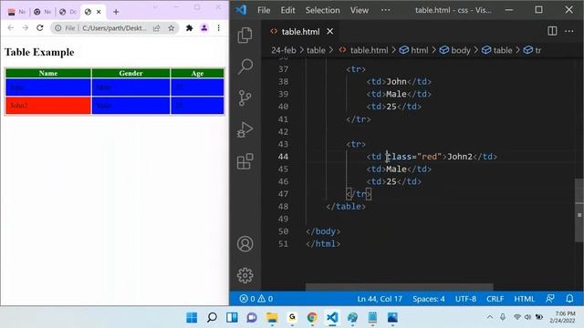
Task: Click line 44 with class="red" code
Action: pyautogui.click(x=432, y=157)
